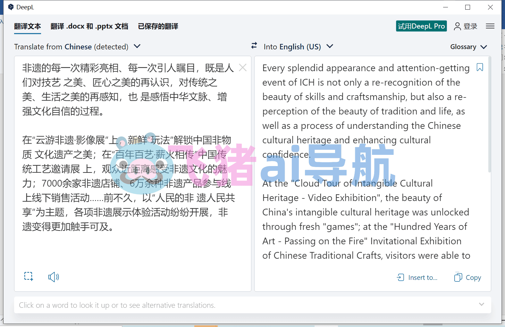Expand the source language dropdown chevron

coord(137,46)
